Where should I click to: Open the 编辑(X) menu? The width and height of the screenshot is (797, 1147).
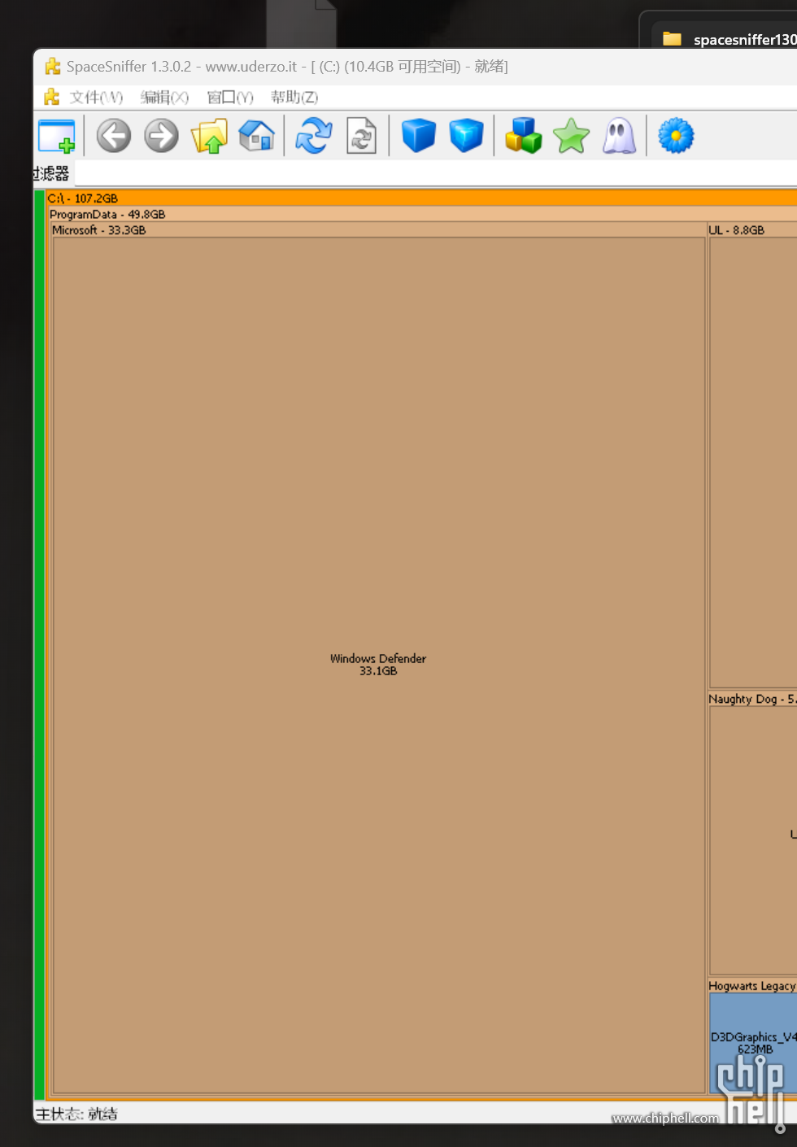click(164, 98)
